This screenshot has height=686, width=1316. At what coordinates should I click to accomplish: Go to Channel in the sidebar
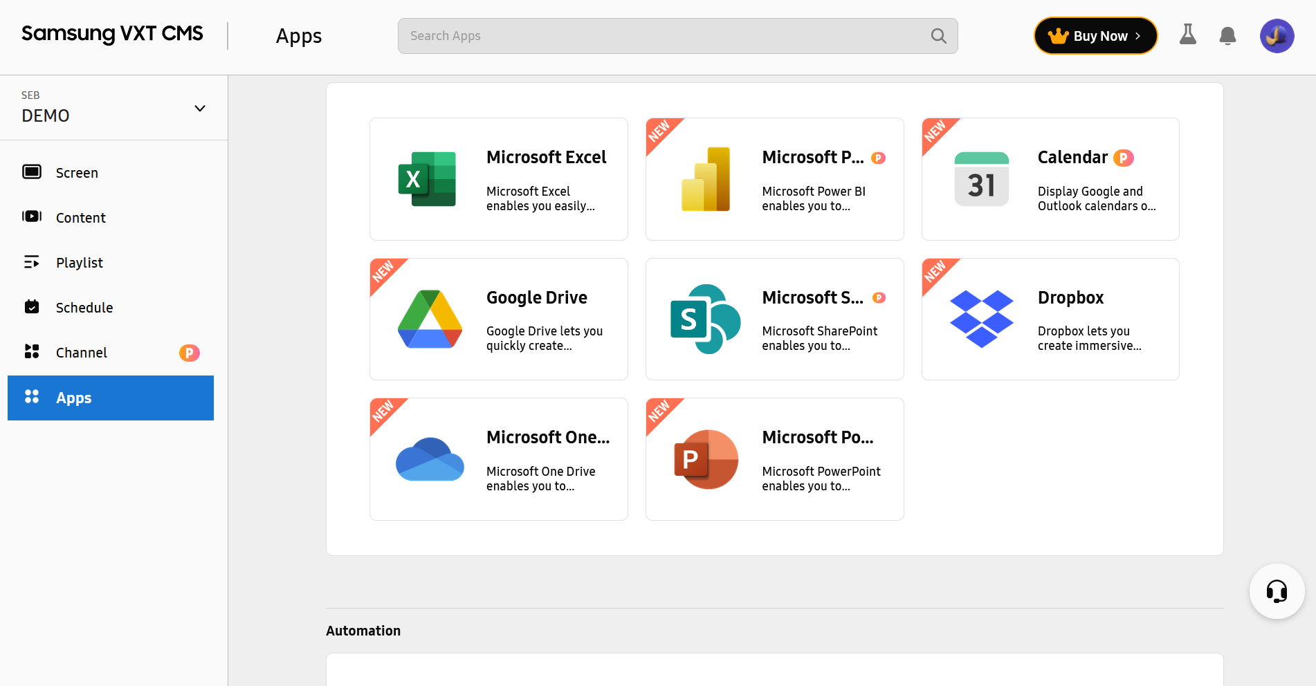(111, 352)
